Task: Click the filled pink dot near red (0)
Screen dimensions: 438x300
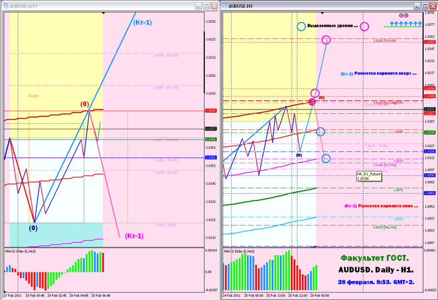Action: pos(312,102)
